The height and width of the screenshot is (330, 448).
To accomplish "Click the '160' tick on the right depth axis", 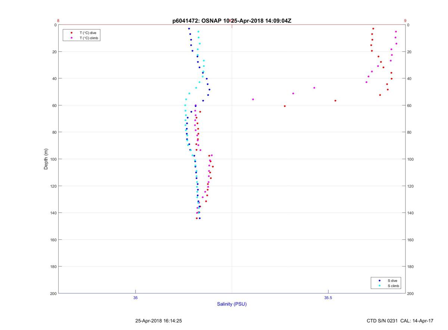I will (x=410, y=240).
